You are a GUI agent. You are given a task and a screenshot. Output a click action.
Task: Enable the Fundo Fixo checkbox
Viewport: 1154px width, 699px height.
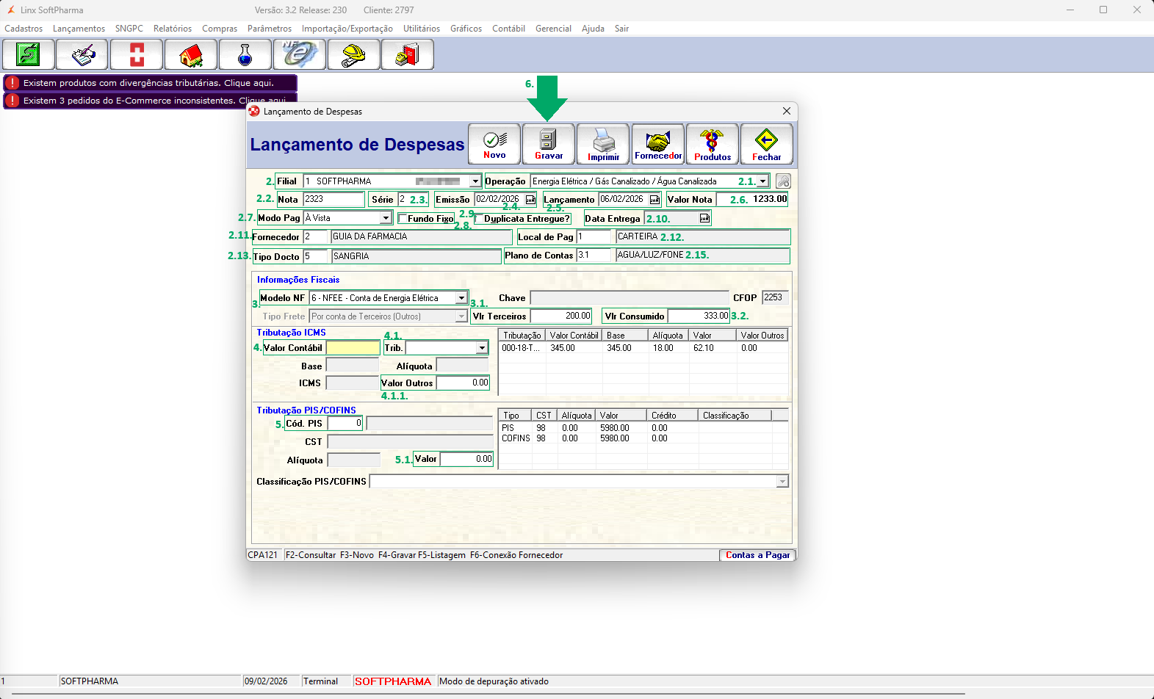click(403, 219)
